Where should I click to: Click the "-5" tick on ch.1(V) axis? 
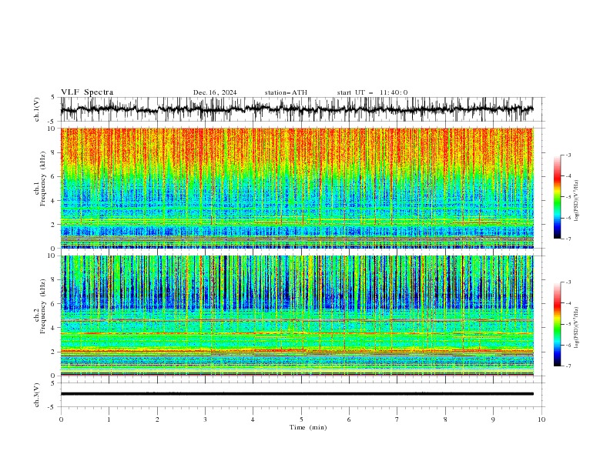coord(52,122)
